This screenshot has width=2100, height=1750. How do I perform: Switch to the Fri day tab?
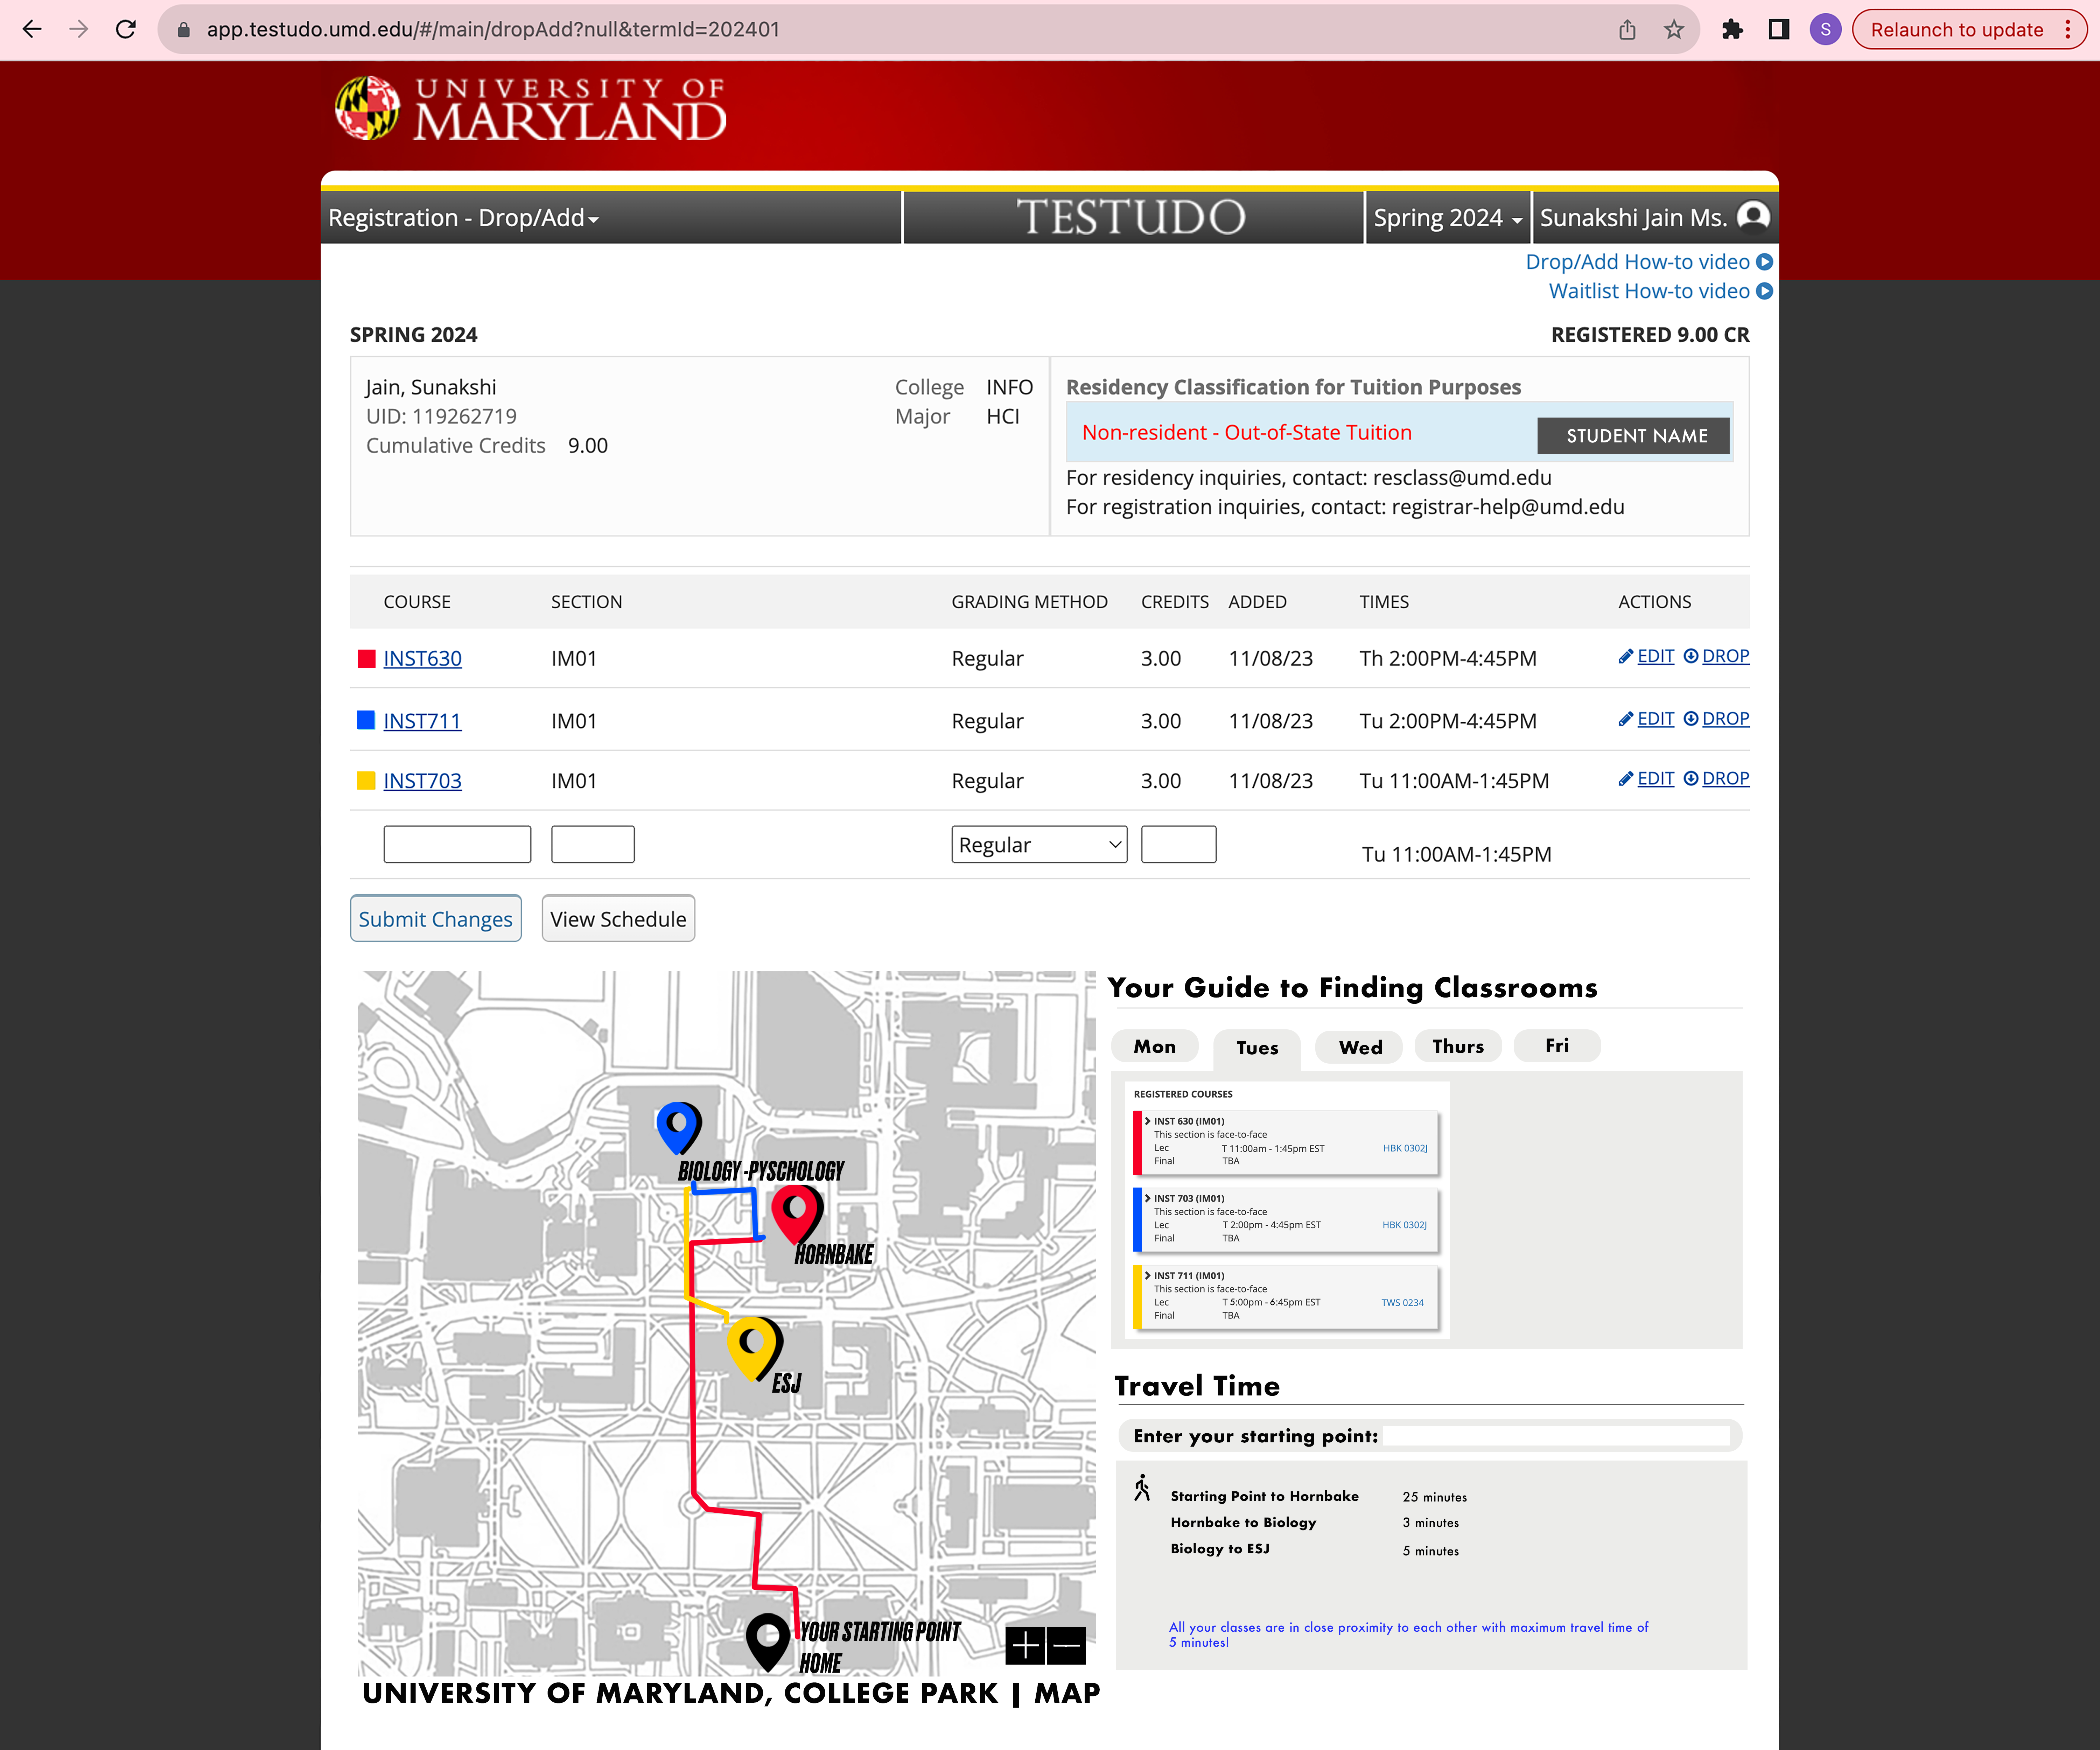coord(1557,1046)
